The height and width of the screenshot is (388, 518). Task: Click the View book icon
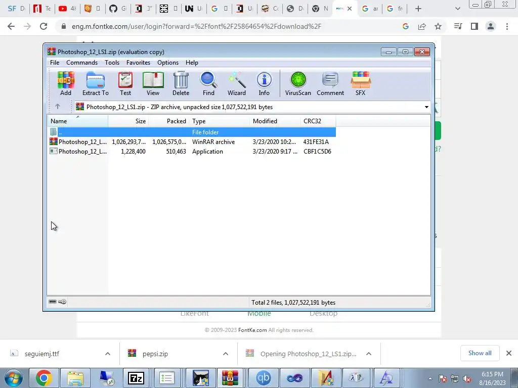point(153,84)
